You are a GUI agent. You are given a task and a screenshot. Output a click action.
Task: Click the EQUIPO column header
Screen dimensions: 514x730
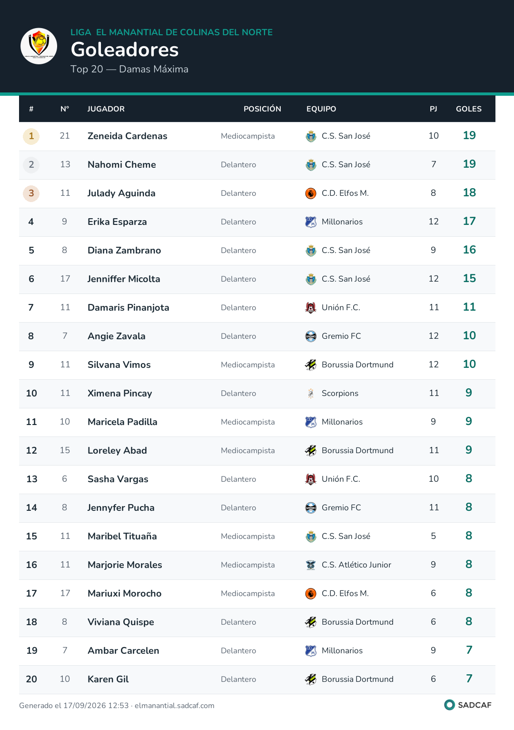[321, 109]
